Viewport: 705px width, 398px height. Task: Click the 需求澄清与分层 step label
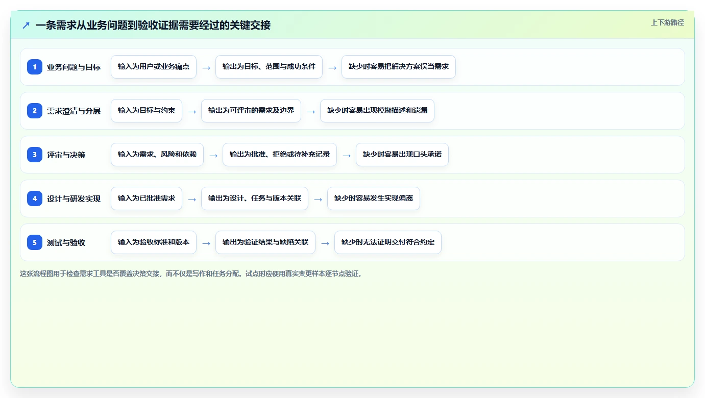pyautogui.click(x=74, y=111)
